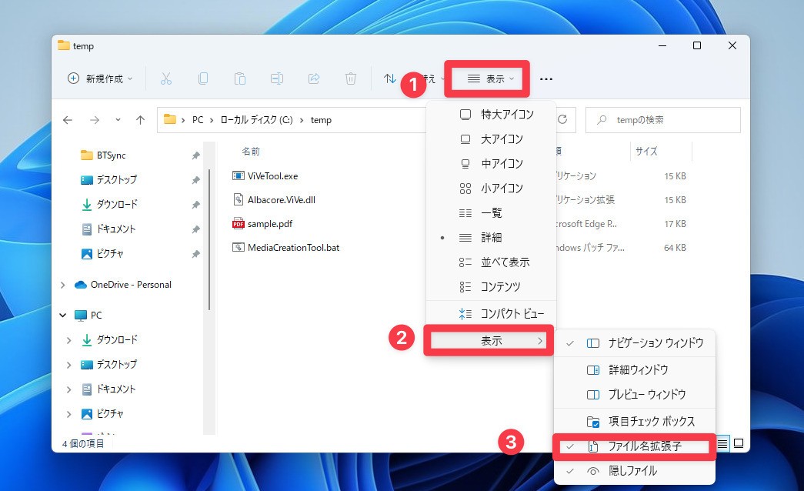Select 一覧 view mode
The image size is (804, 491).
[491, 213]
